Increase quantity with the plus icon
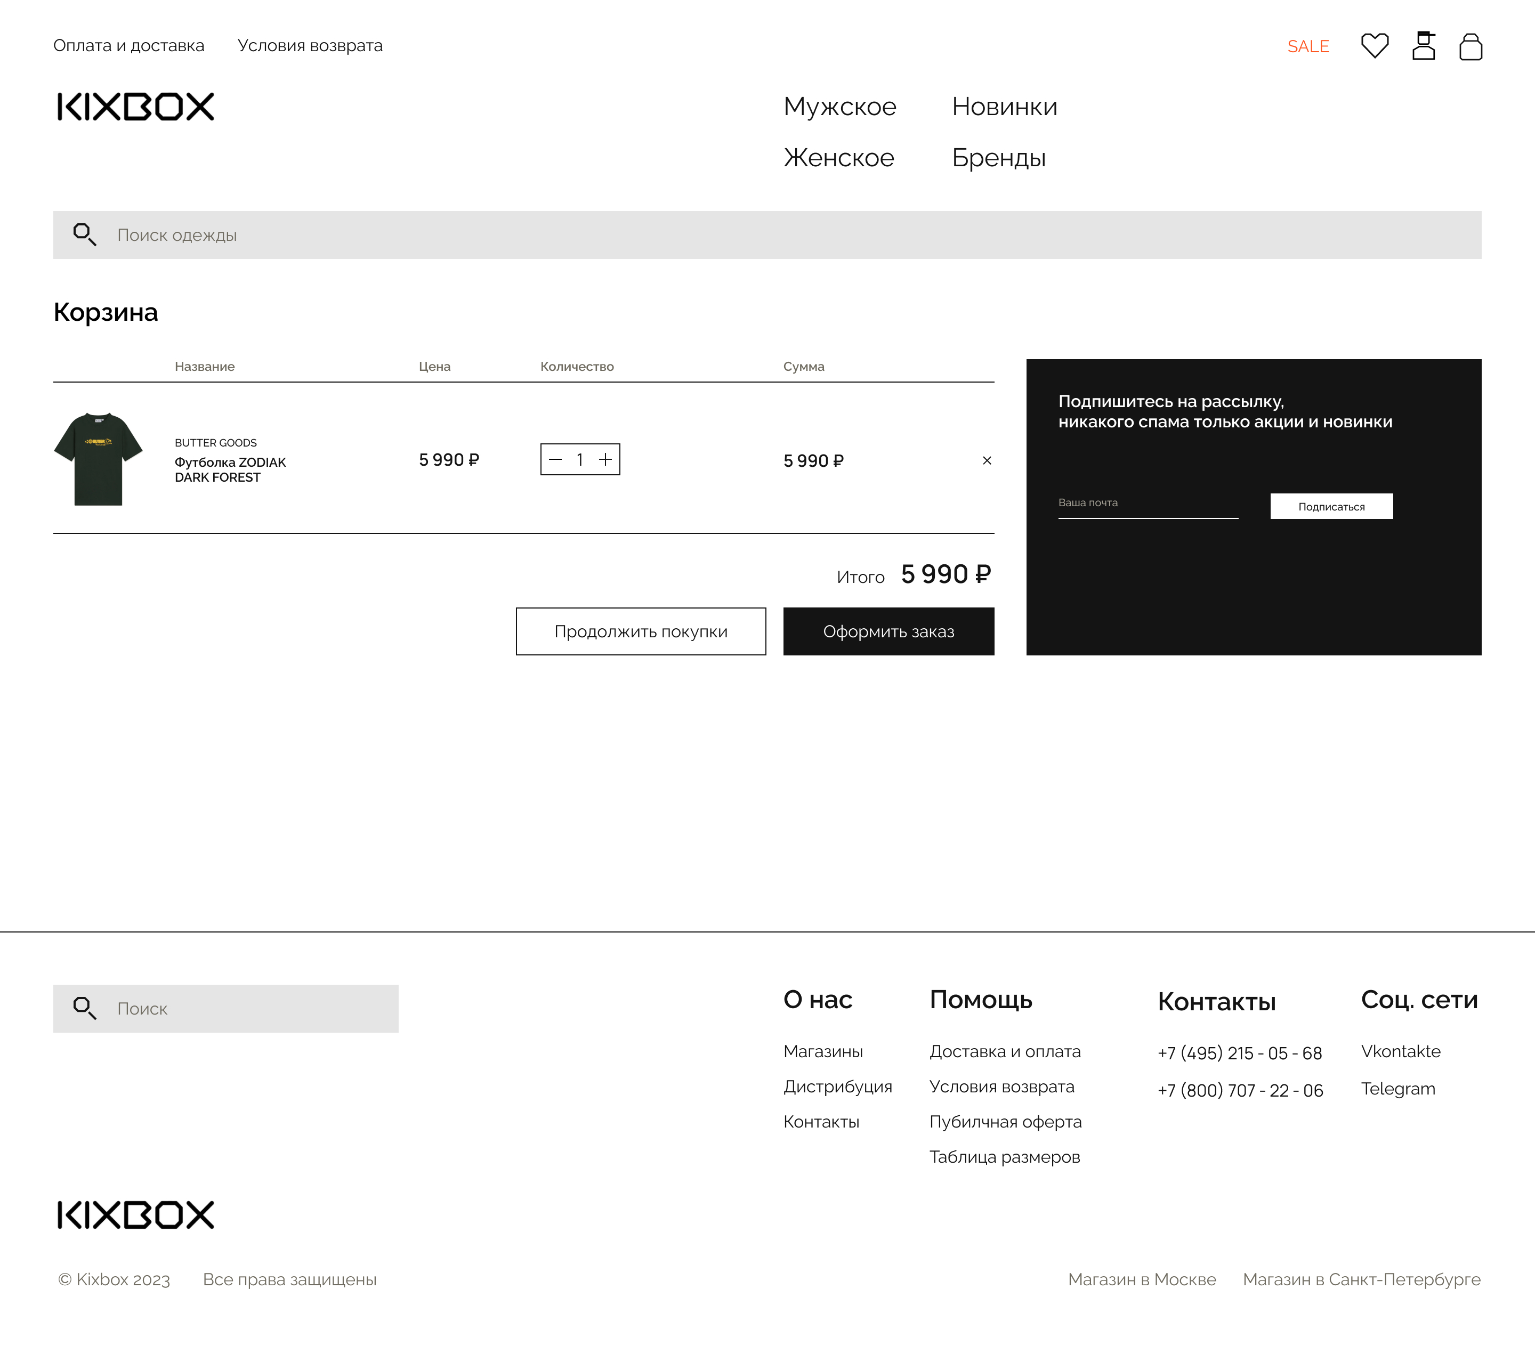The image size is (1535, 1346). [605, 459]
